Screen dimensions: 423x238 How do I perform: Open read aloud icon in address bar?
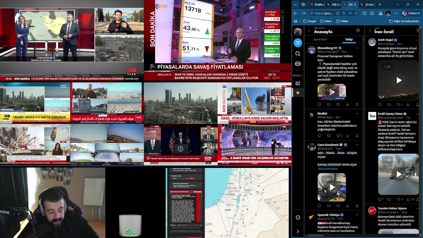coord(350,13)
